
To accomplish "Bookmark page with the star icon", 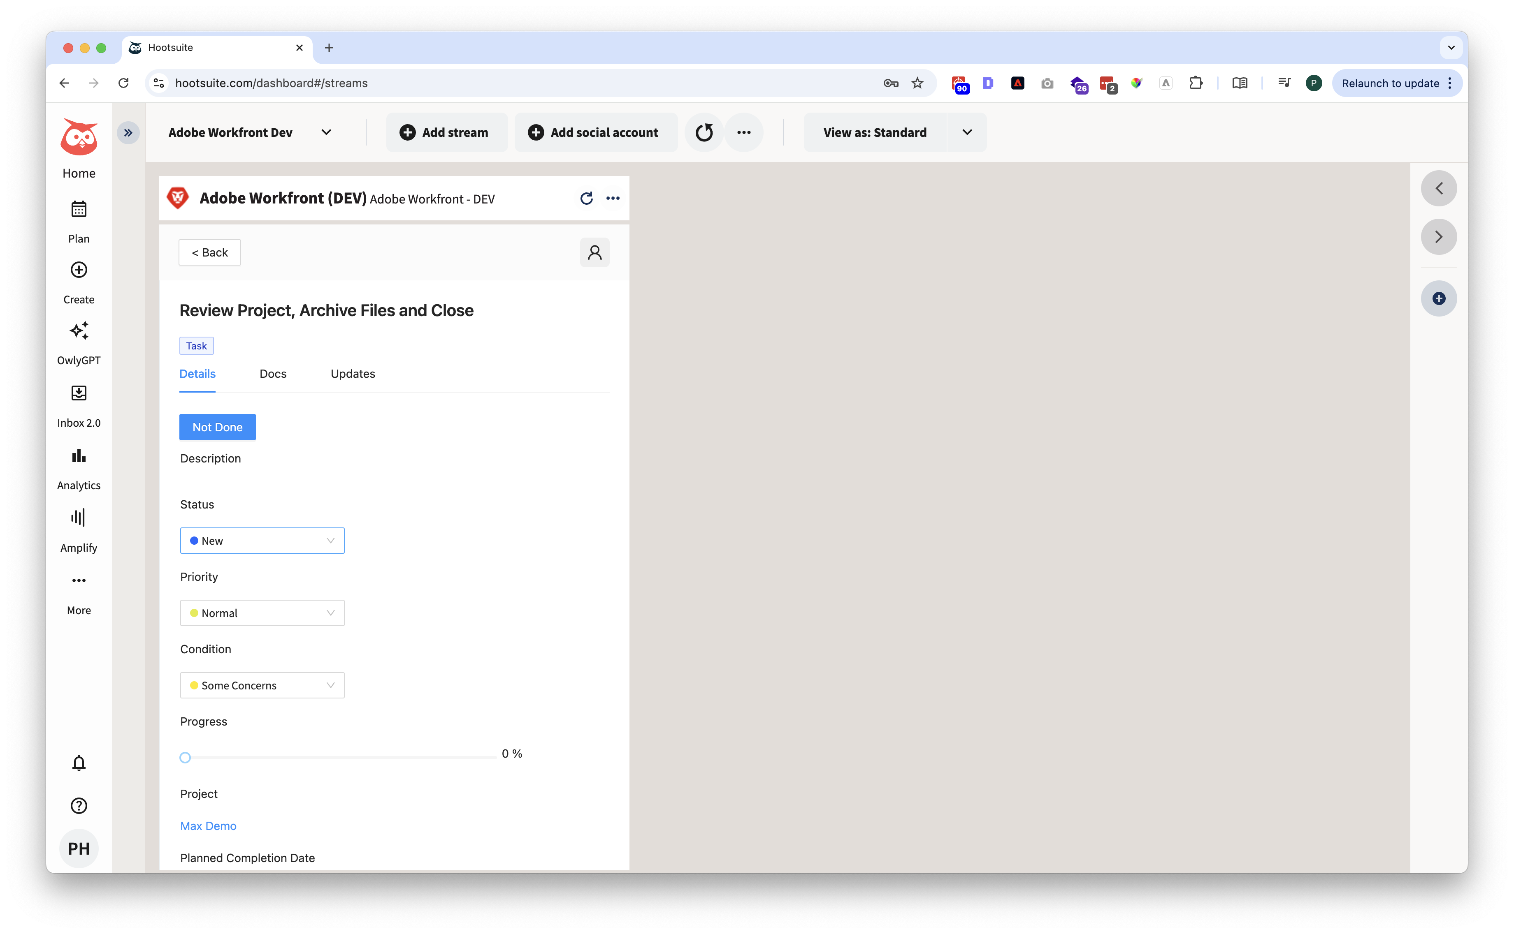I will tap(917, 83).
